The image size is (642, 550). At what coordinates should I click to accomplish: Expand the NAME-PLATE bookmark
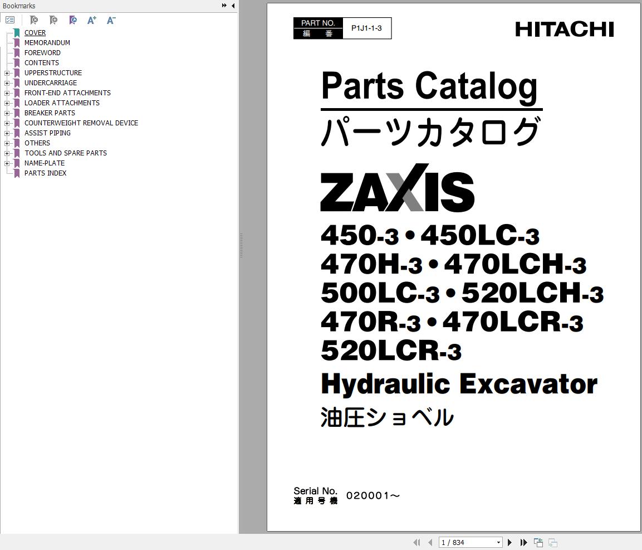[7, 163]
